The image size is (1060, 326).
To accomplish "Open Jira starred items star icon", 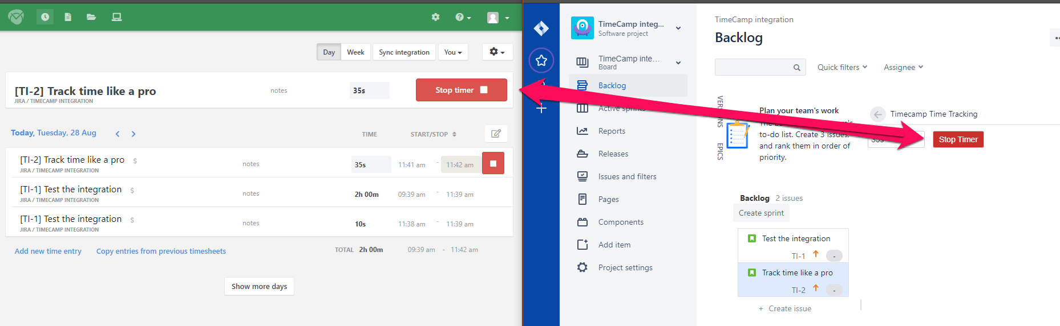I will (541, 60).
